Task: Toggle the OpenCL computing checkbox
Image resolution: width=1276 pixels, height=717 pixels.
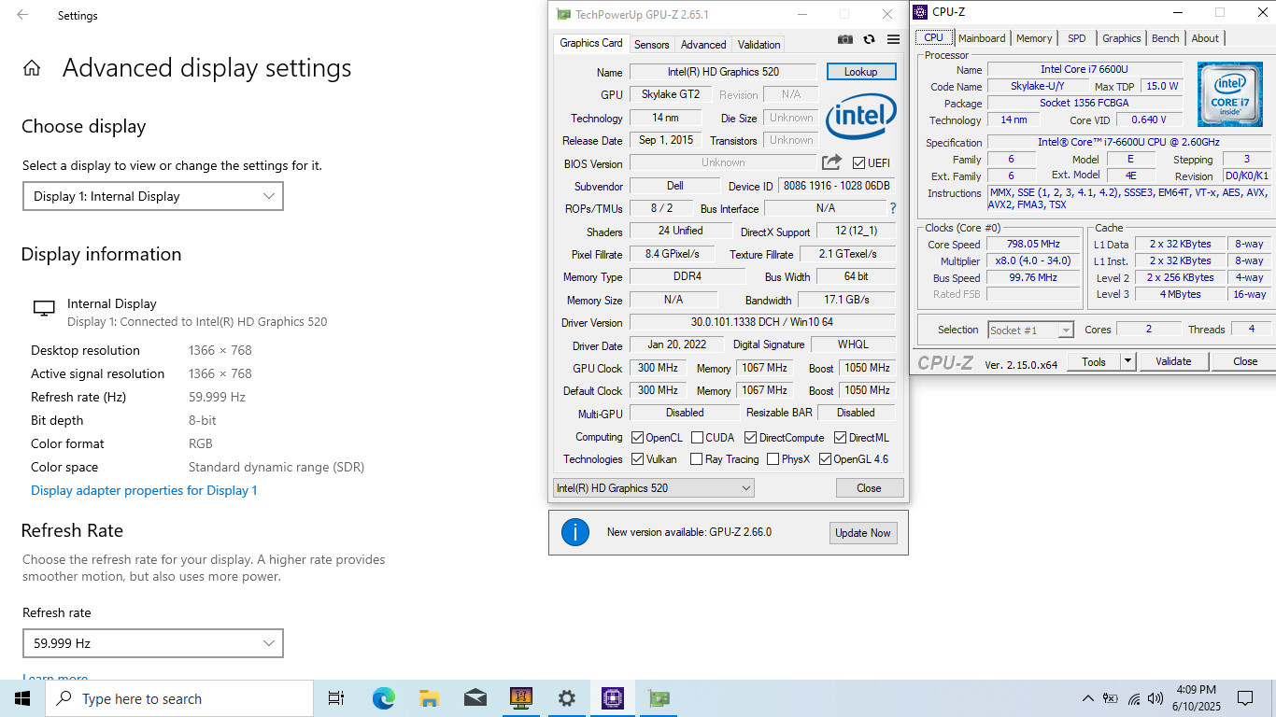Action: tap(637, 437)
